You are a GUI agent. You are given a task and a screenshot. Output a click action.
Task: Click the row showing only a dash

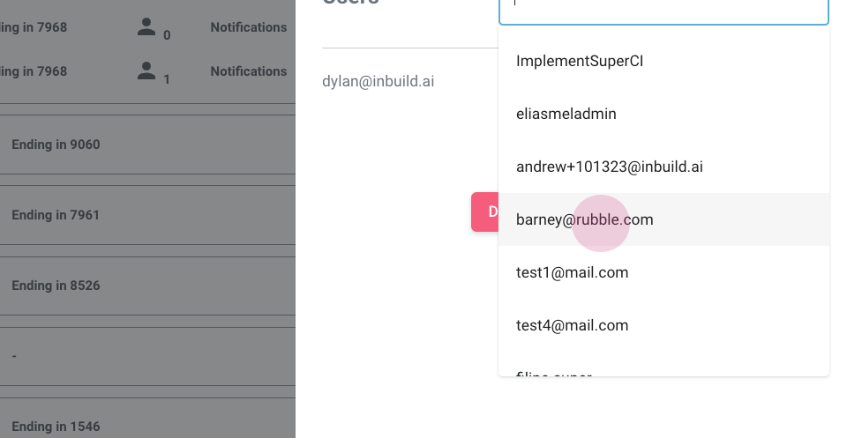(14, 356)
